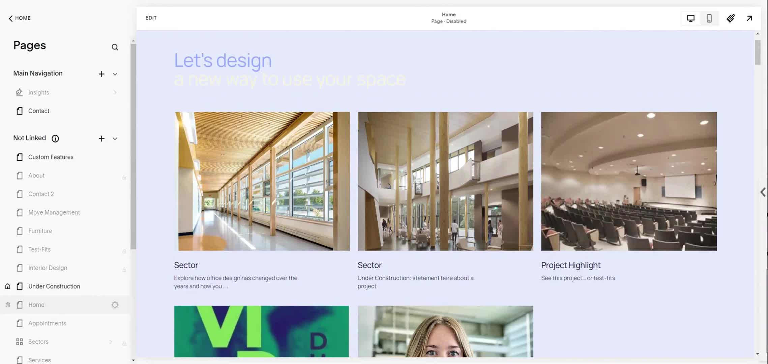The image size is (768, 364).
Task: Click the Project Highlight heading
Action: pyautogui.click(x=571, y=265)
